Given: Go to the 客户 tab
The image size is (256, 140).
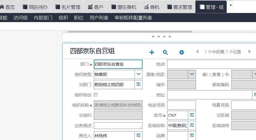Looking at the screenshot, I should coord(96,7).
